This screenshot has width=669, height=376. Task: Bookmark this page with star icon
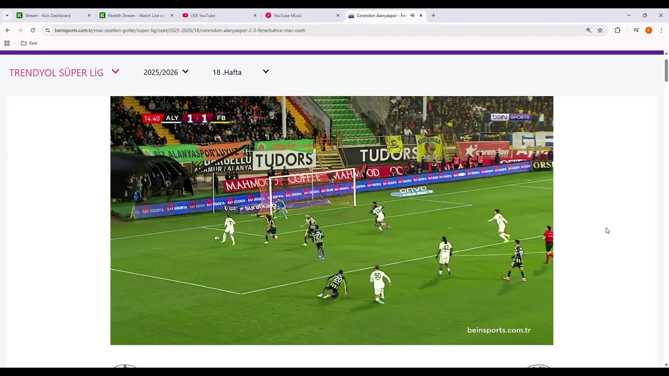pos(600,30)
